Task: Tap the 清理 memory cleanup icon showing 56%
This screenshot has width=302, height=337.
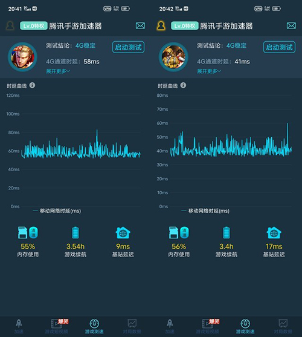Action: point(184,232)
